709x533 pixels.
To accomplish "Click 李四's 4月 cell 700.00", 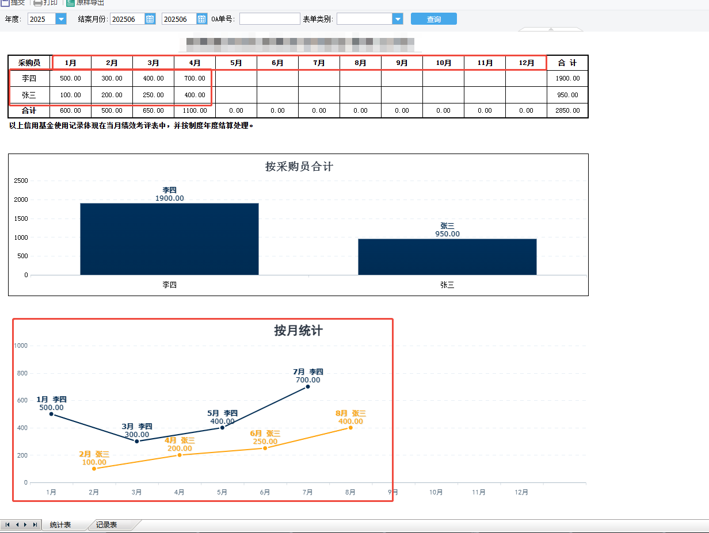I will (x=195, y=78).
